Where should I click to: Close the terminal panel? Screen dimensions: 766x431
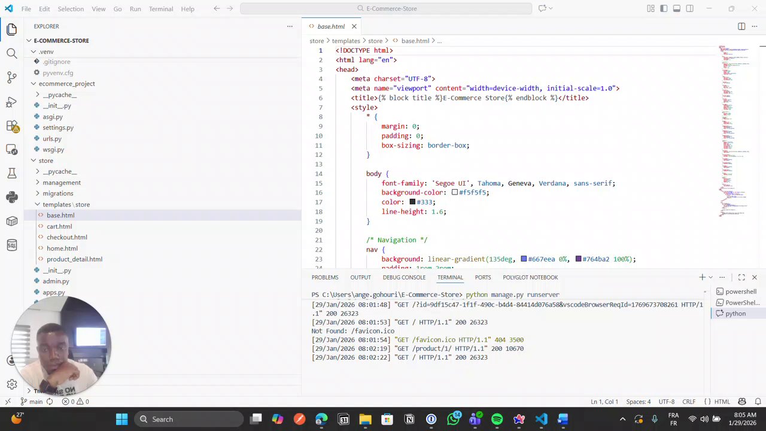(754, 277)
